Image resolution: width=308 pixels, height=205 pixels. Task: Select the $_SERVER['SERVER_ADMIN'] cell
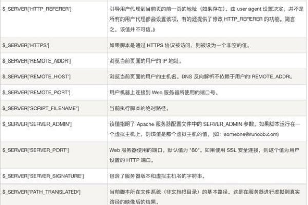point(54,129)
